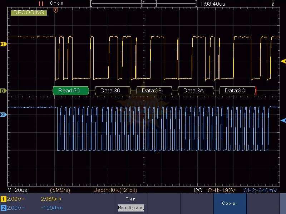Click the I2C trigger type label
The width and height of the screenshot is (286, 214).
(198, 190)
